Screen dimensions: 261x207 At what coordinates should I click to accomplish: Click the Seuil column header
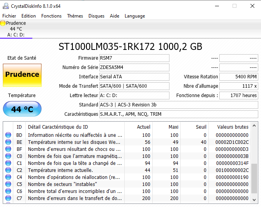(195, 127)
